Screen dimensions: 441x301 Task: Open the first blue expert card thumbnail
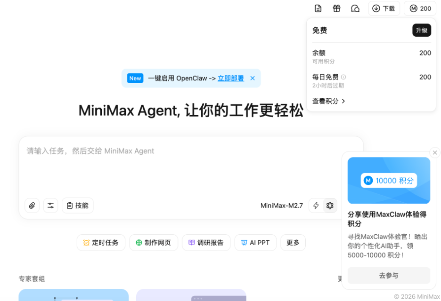coord(73,295)
